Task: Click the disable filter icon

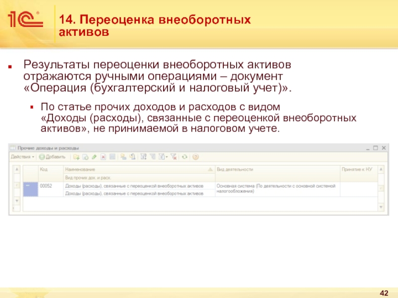Action: coord(174,157)
